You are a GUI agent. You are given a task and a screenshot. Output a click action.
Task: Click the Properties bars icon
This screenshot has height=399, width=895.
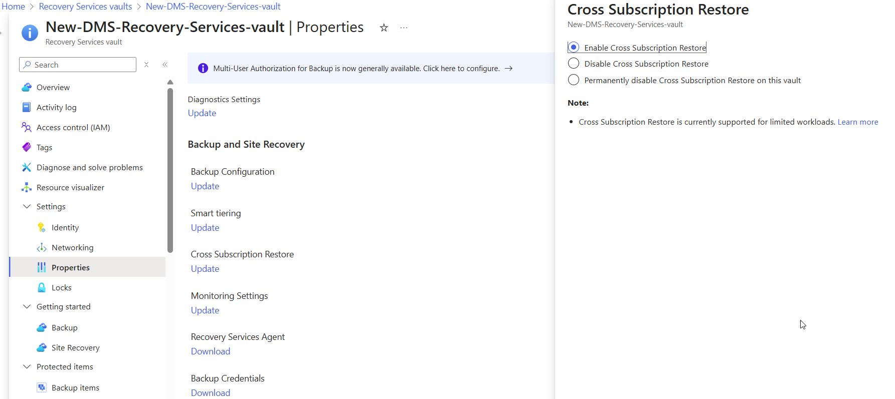click(x=42, y=267)
